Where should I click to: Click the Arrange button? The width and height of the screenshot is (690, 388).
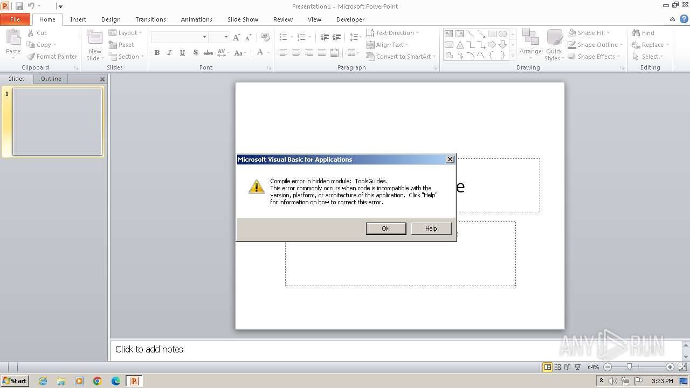tap(530, 45)
